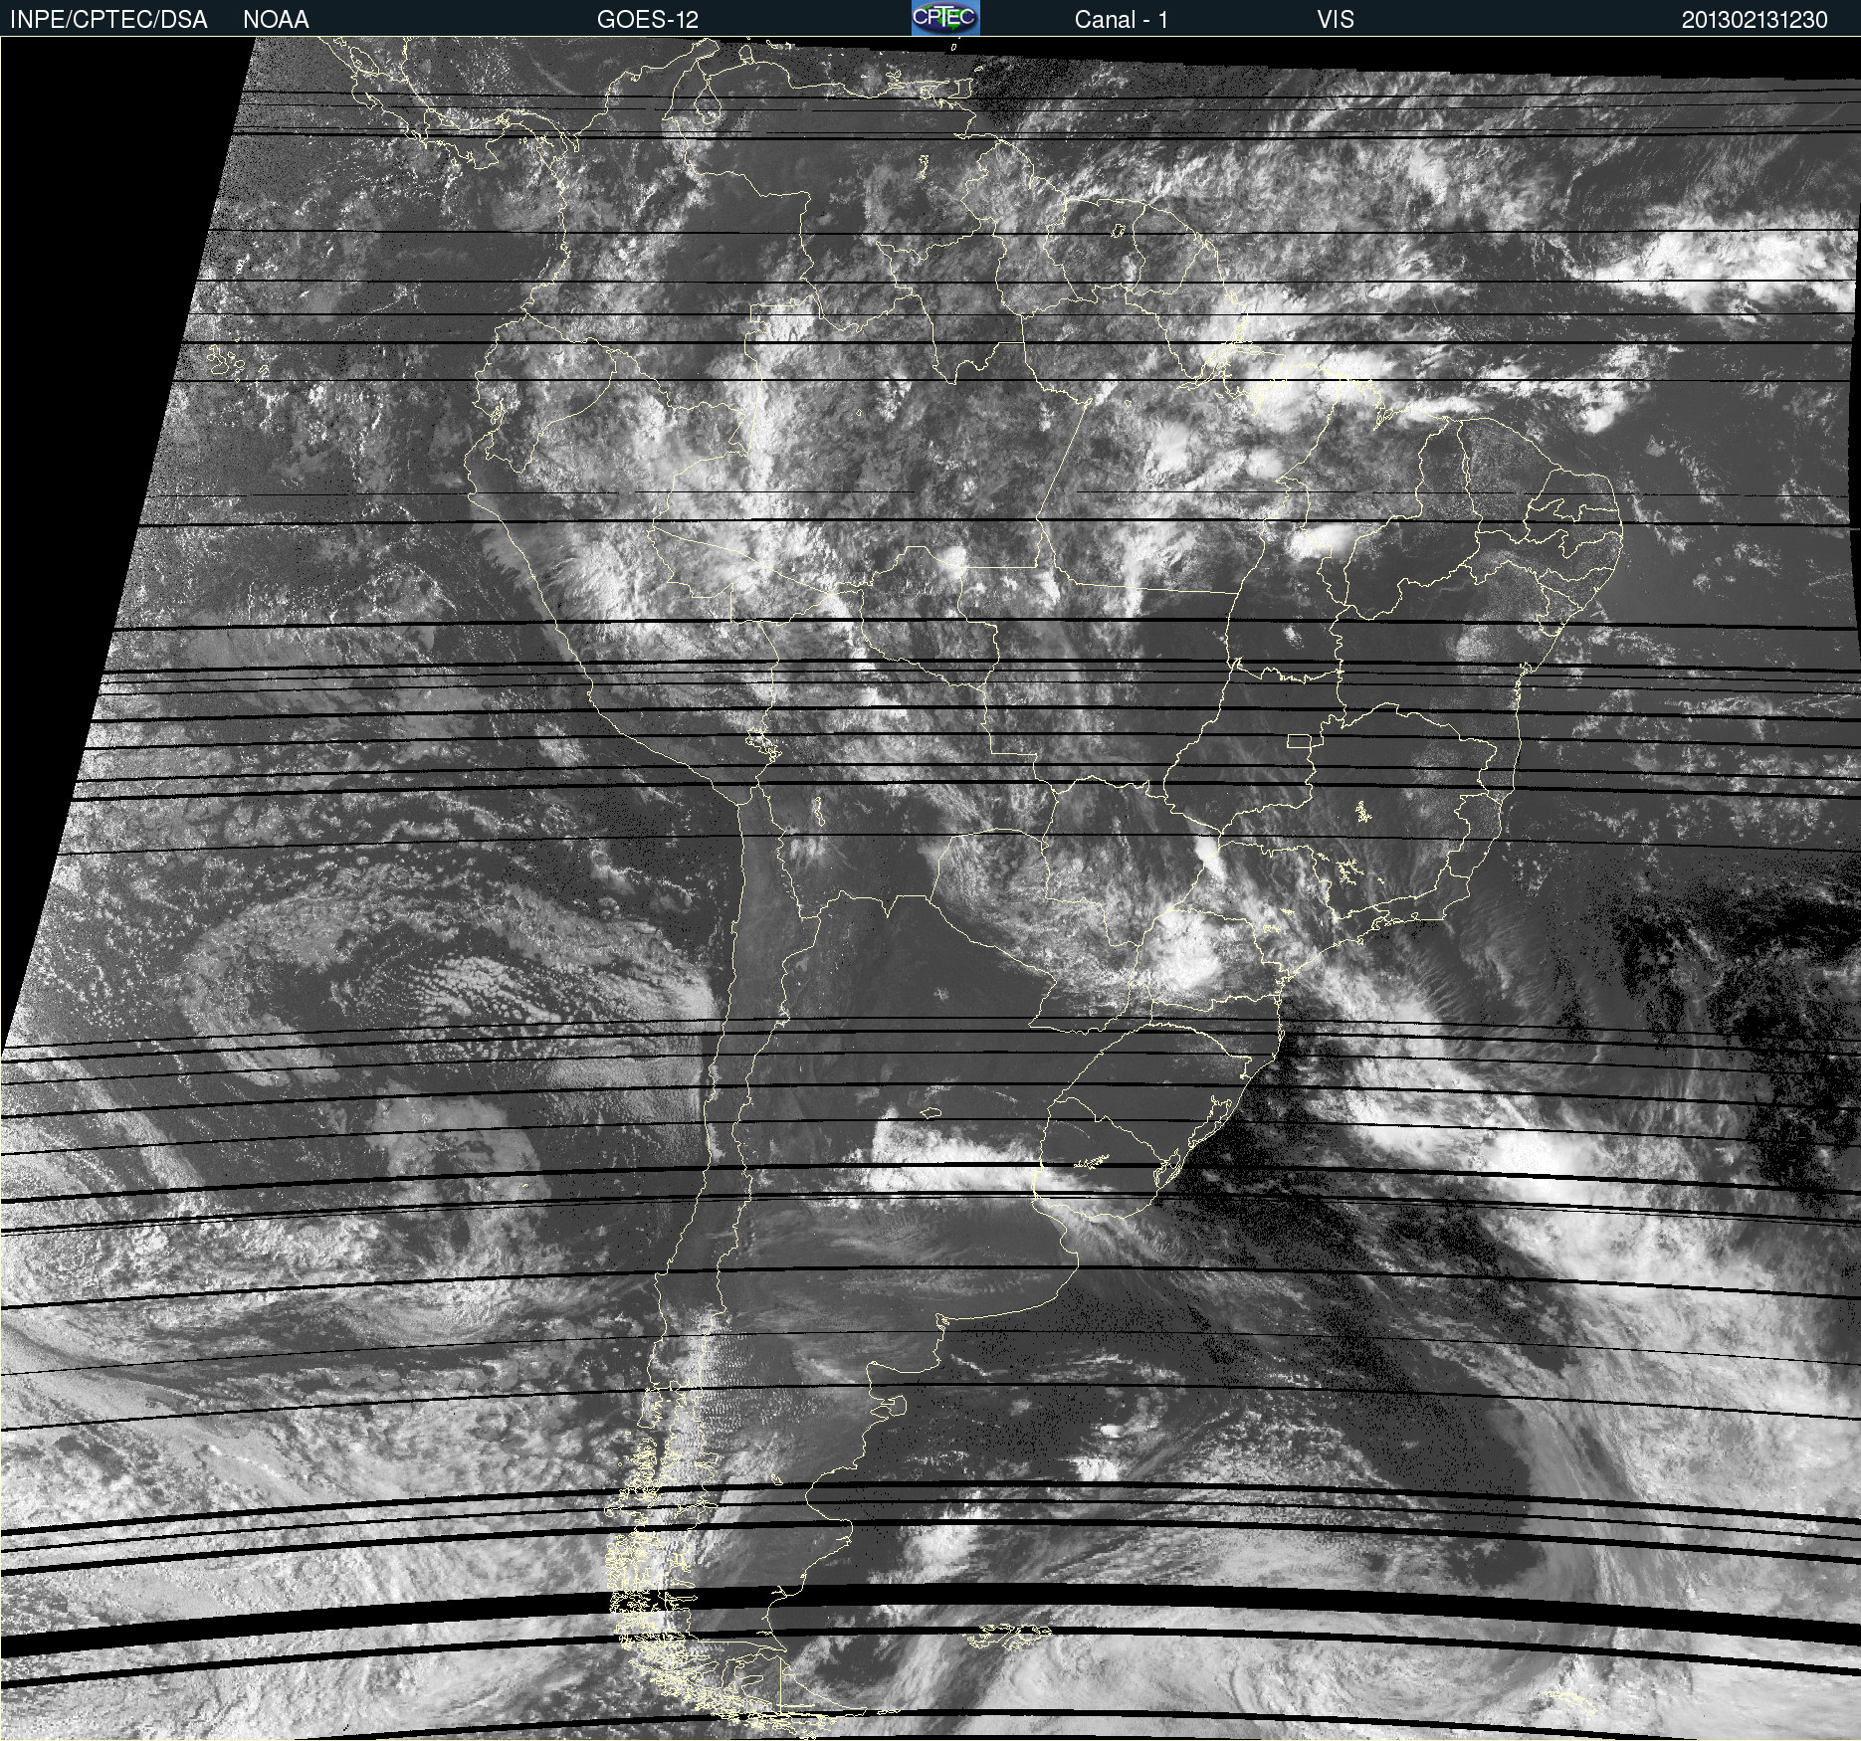Click the VIS label in header

(x=1336, y=20)
